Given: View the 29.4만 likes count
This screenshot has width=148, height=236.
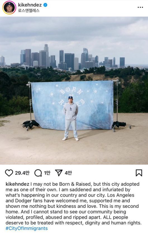Looking at the screenshot, I should click(x=22, y=173).
